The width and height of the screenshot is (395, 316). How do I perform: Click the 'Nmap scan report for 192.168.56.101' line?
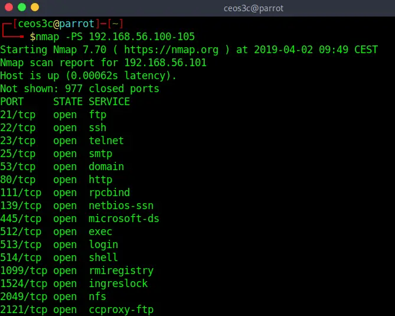point(103,63)
